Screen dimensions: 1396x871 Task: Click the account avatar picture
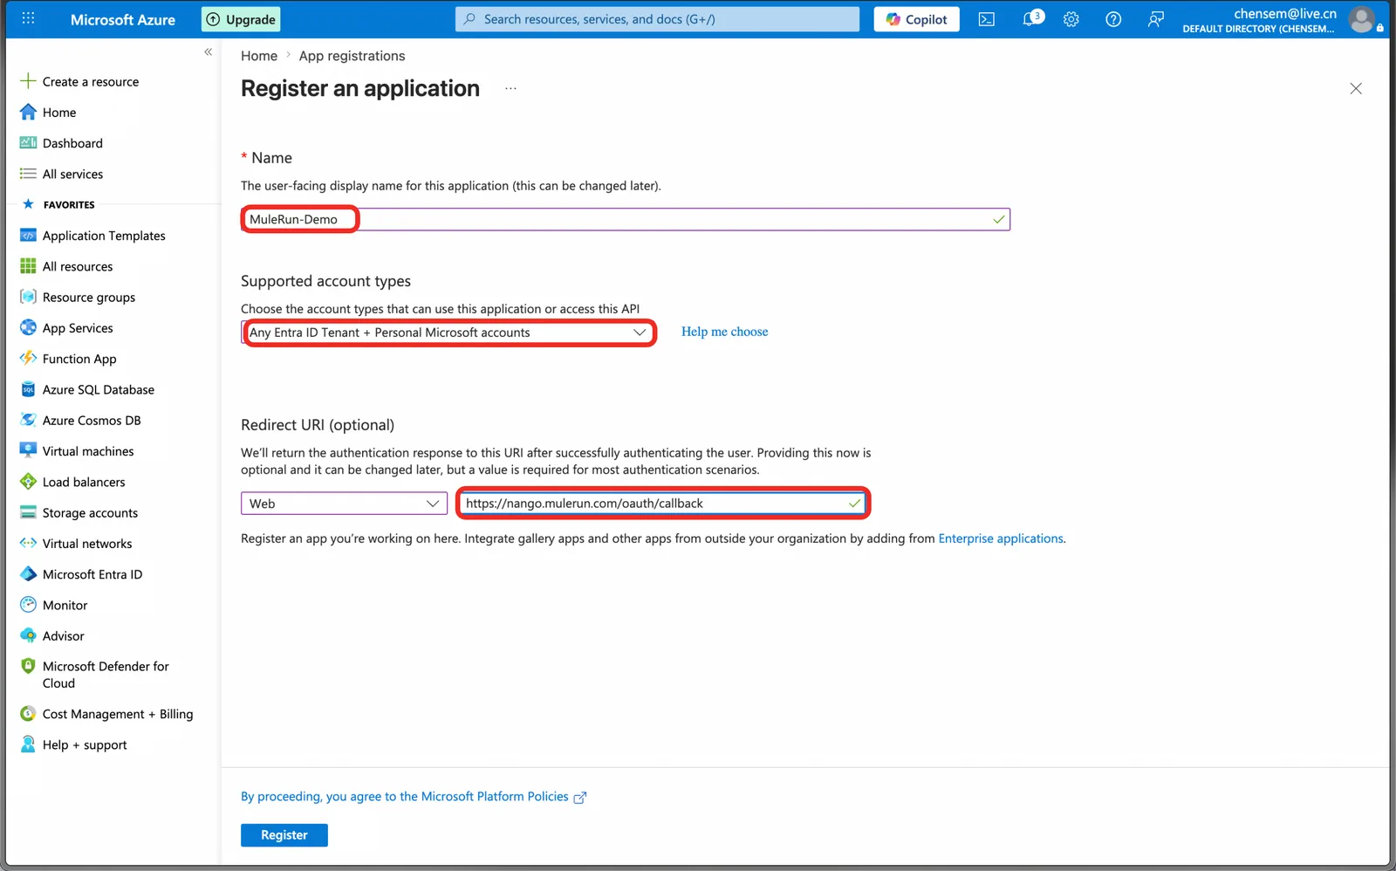tap(1362, 19)
